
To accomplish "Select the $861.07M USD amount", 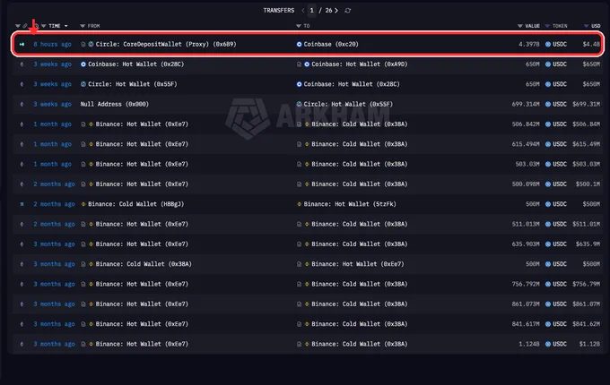I will coord(586,304).
